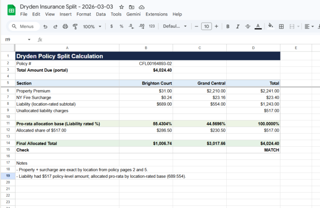This screenshot has width=320, height=208.
Task: Click the Grand Central header cell
Action: 200,83
